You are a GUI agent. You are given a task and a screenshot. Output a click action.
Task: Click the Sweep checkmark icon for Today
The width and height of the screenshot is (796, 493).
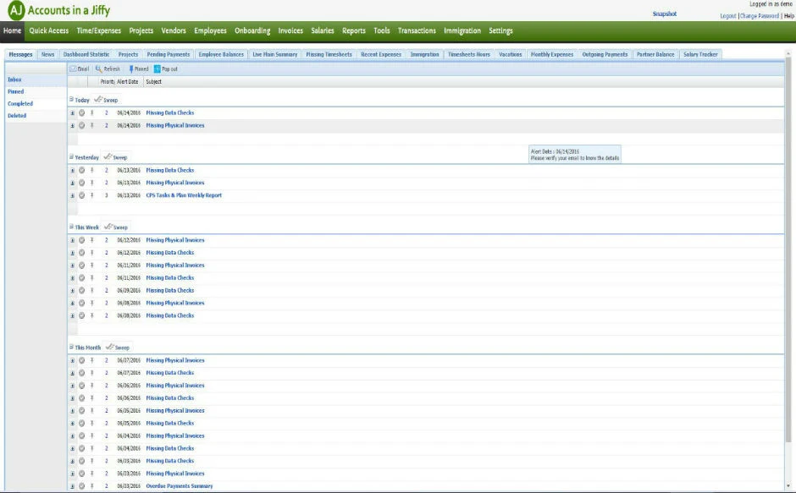click(x=98, y=100)
